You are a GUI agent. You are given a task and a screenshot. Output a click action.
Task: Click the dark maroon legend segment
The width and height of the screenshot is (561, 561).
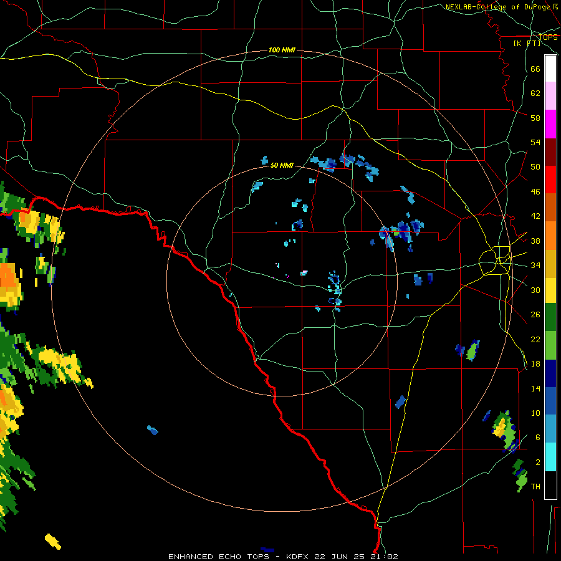[550, 151]
